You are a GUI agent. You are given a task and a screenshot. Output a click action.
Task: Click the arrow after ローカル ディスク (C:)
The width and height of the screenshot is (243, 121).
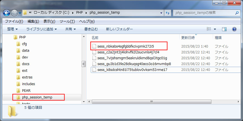pyautogui.click(x=73, y=13)
